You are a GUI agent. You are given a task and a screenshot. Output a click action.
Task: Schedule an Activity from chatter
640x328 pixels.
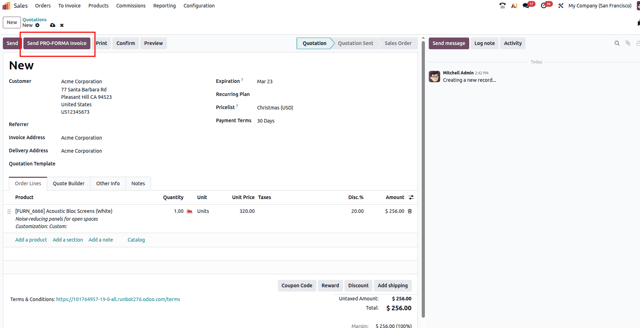click(513, 43)
